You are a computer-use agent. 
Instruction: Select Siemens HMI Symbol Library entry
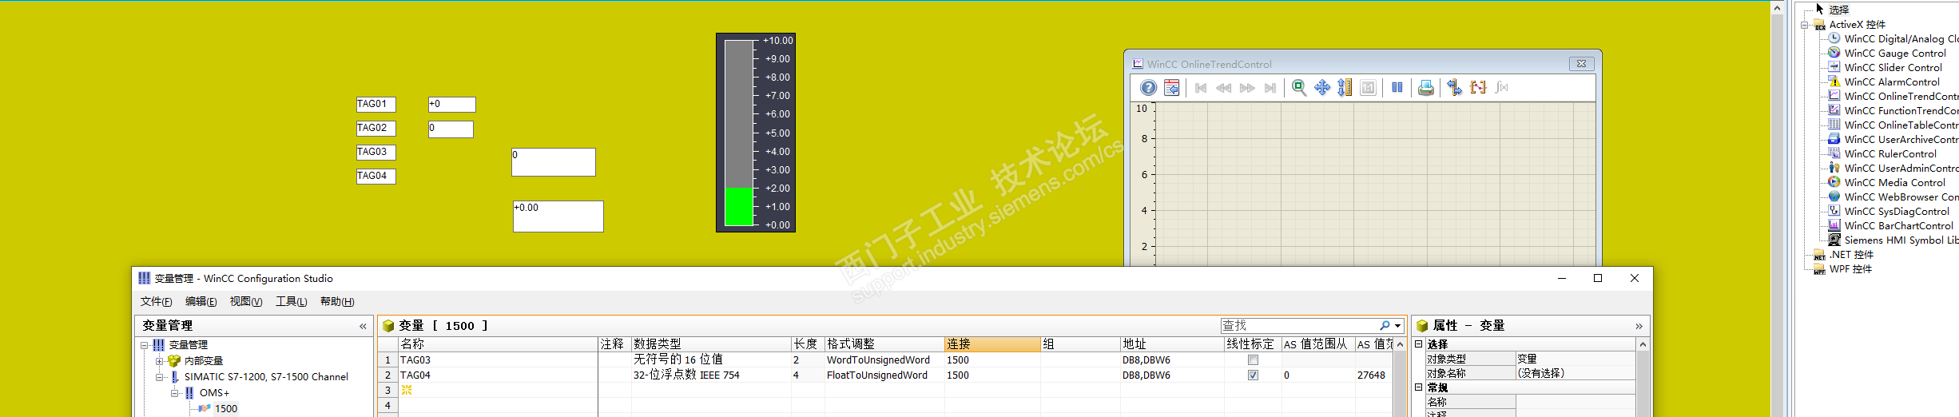pyautogui.click(x=1901, y=240)
